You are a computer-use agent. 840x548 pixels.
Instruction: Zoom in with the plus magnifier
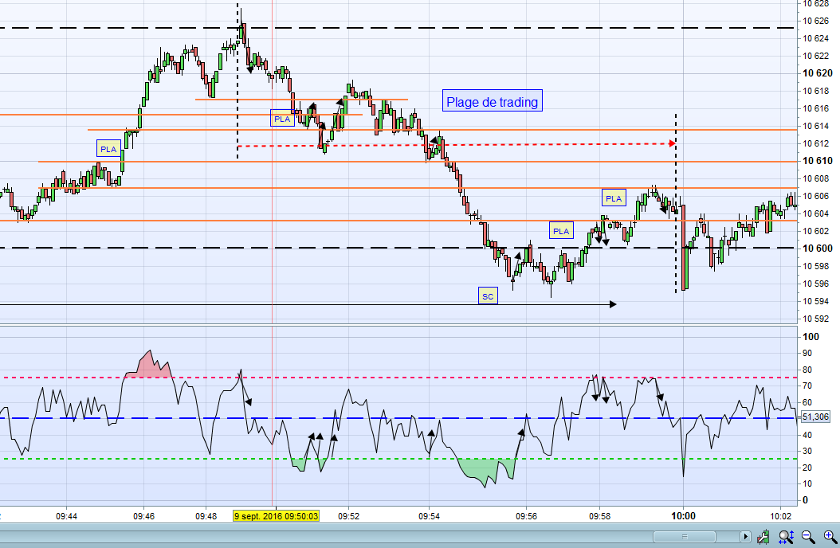coord(830,536)
